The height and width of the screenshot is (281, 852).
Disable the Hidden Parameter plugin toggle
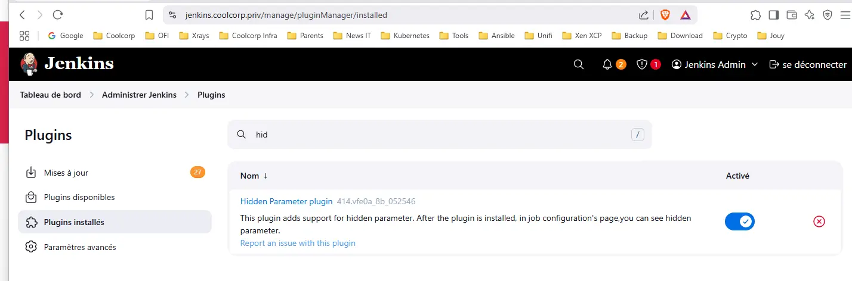pyautogui.click(x=740, y=221)
